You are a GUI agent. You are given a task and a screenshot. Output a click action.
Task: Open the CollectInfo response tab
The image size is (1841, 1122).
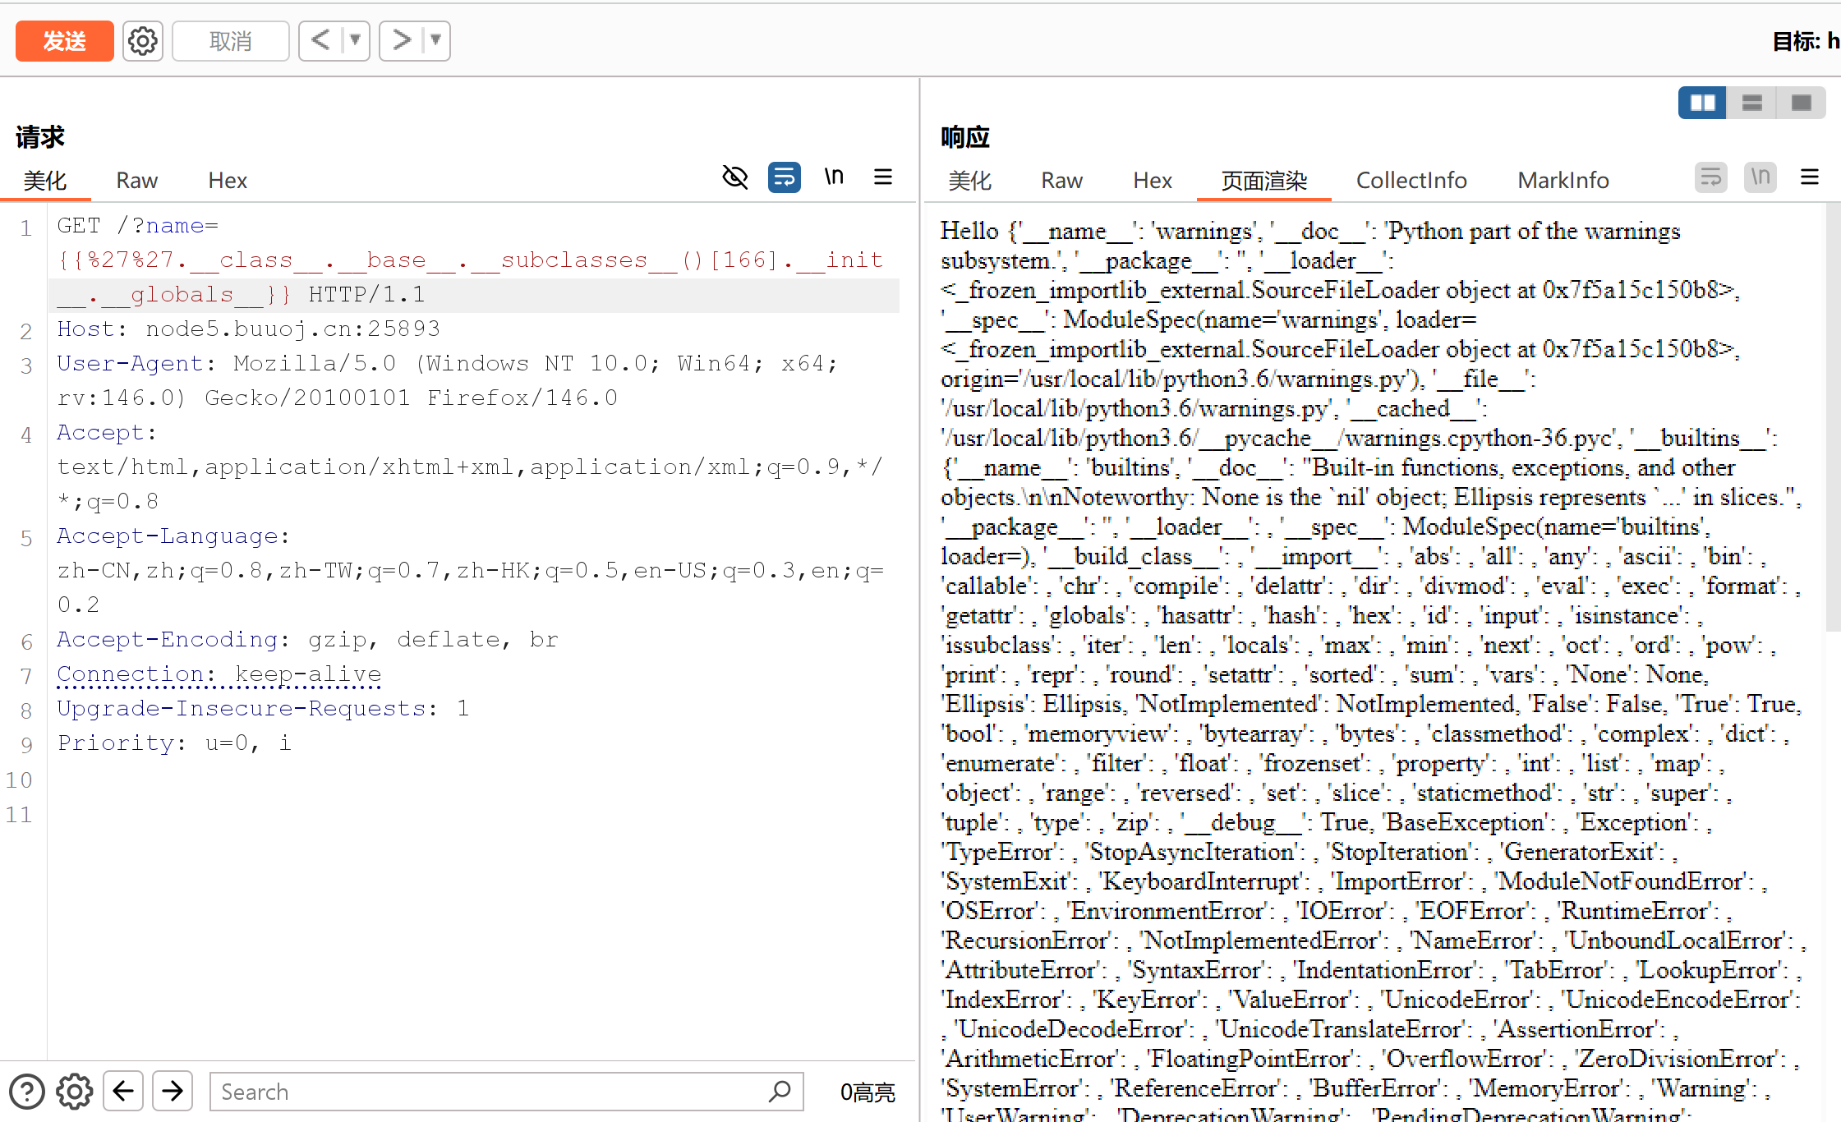[1411, 181]
